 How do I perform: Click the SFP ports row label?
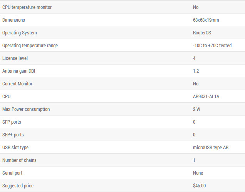point(12,122)
